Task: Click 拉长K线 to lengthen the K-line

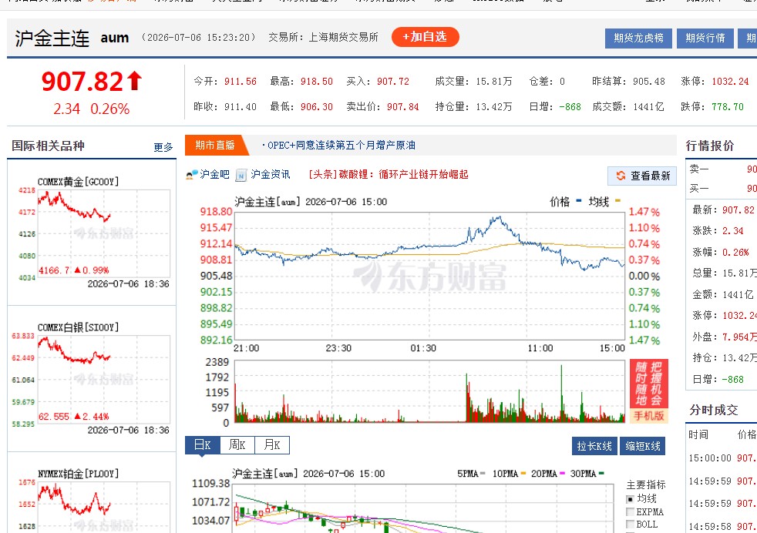Action: click(594, 446)
